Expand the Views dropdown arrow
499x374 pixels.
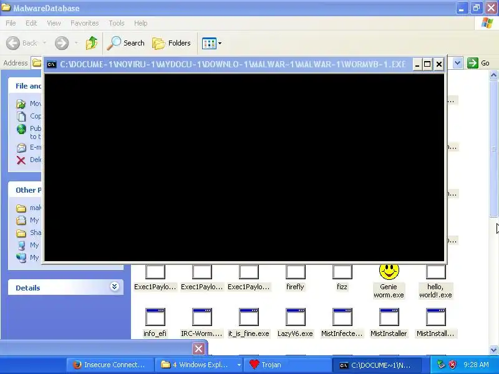pos(220,43)
